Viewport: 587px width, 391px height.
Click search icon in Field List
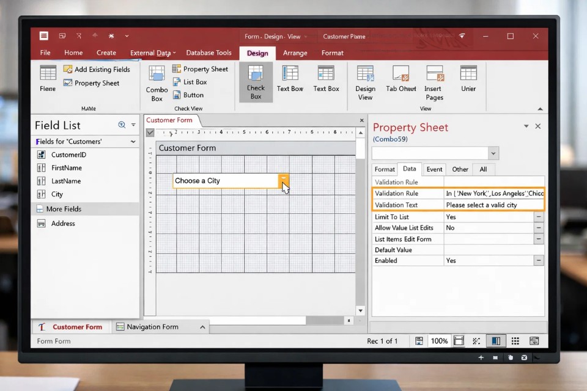(122, 125)
